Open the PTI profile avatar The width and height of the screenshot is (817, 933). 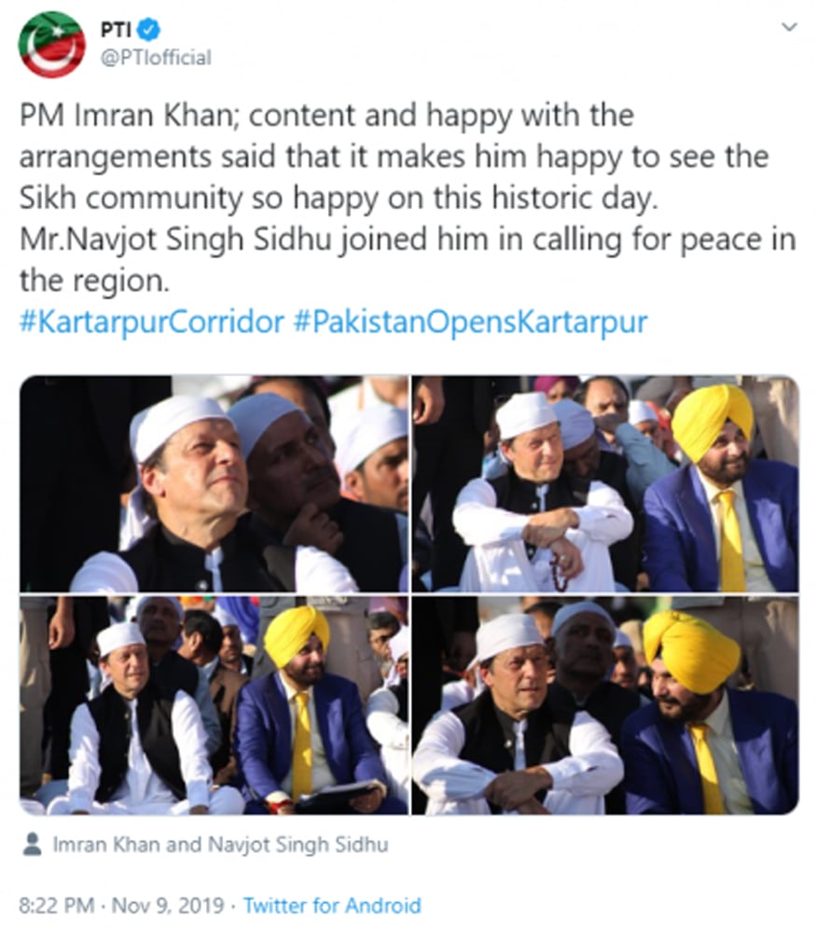51,45
